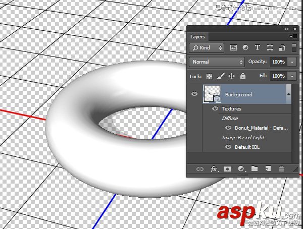Filter layers by type (T) icon

258,48
